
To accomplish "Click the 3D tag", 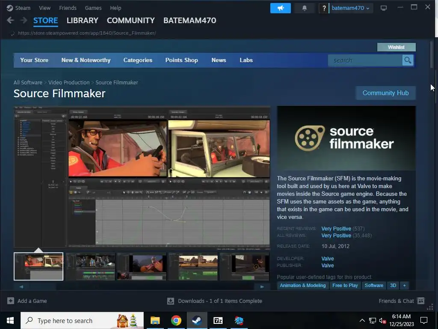I will [x=393, y=285].
